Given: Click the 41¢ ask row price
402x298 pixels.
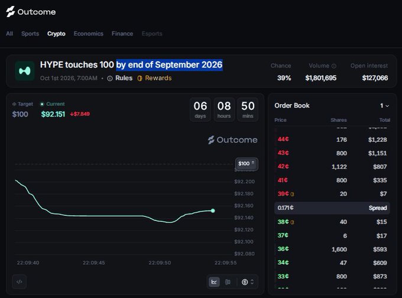Looking at the screenshot, I should pyautogui.click(x=283, y=180).
